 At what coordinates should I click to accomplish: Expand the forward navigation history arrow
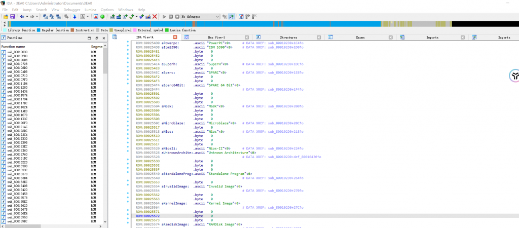point(38,17)
